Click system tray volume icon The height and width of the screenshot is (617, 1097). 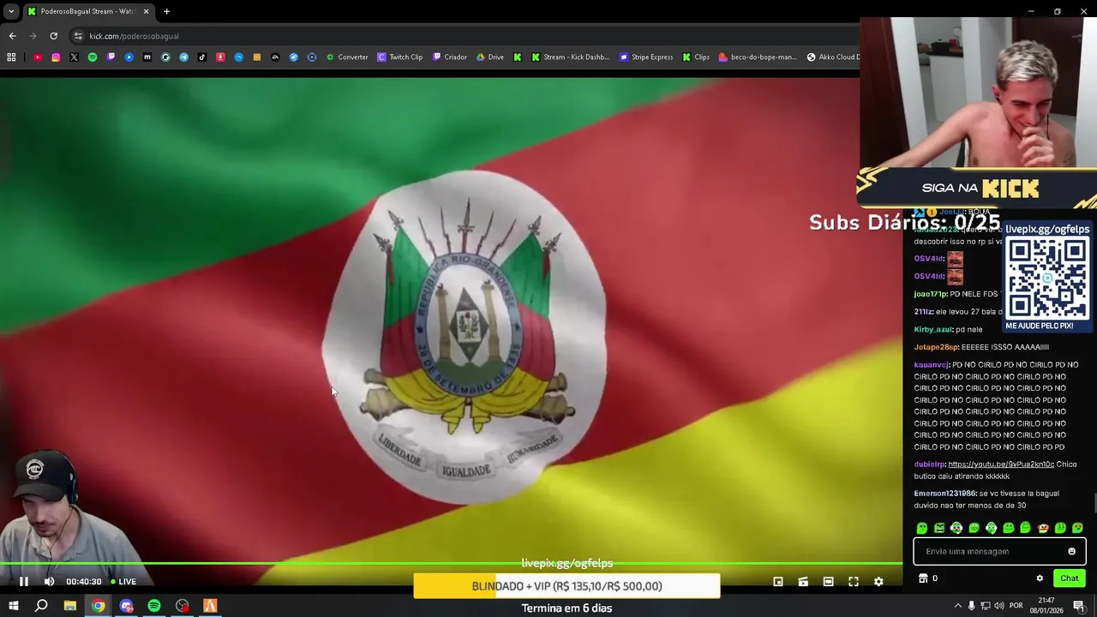(x=999, y=606)
